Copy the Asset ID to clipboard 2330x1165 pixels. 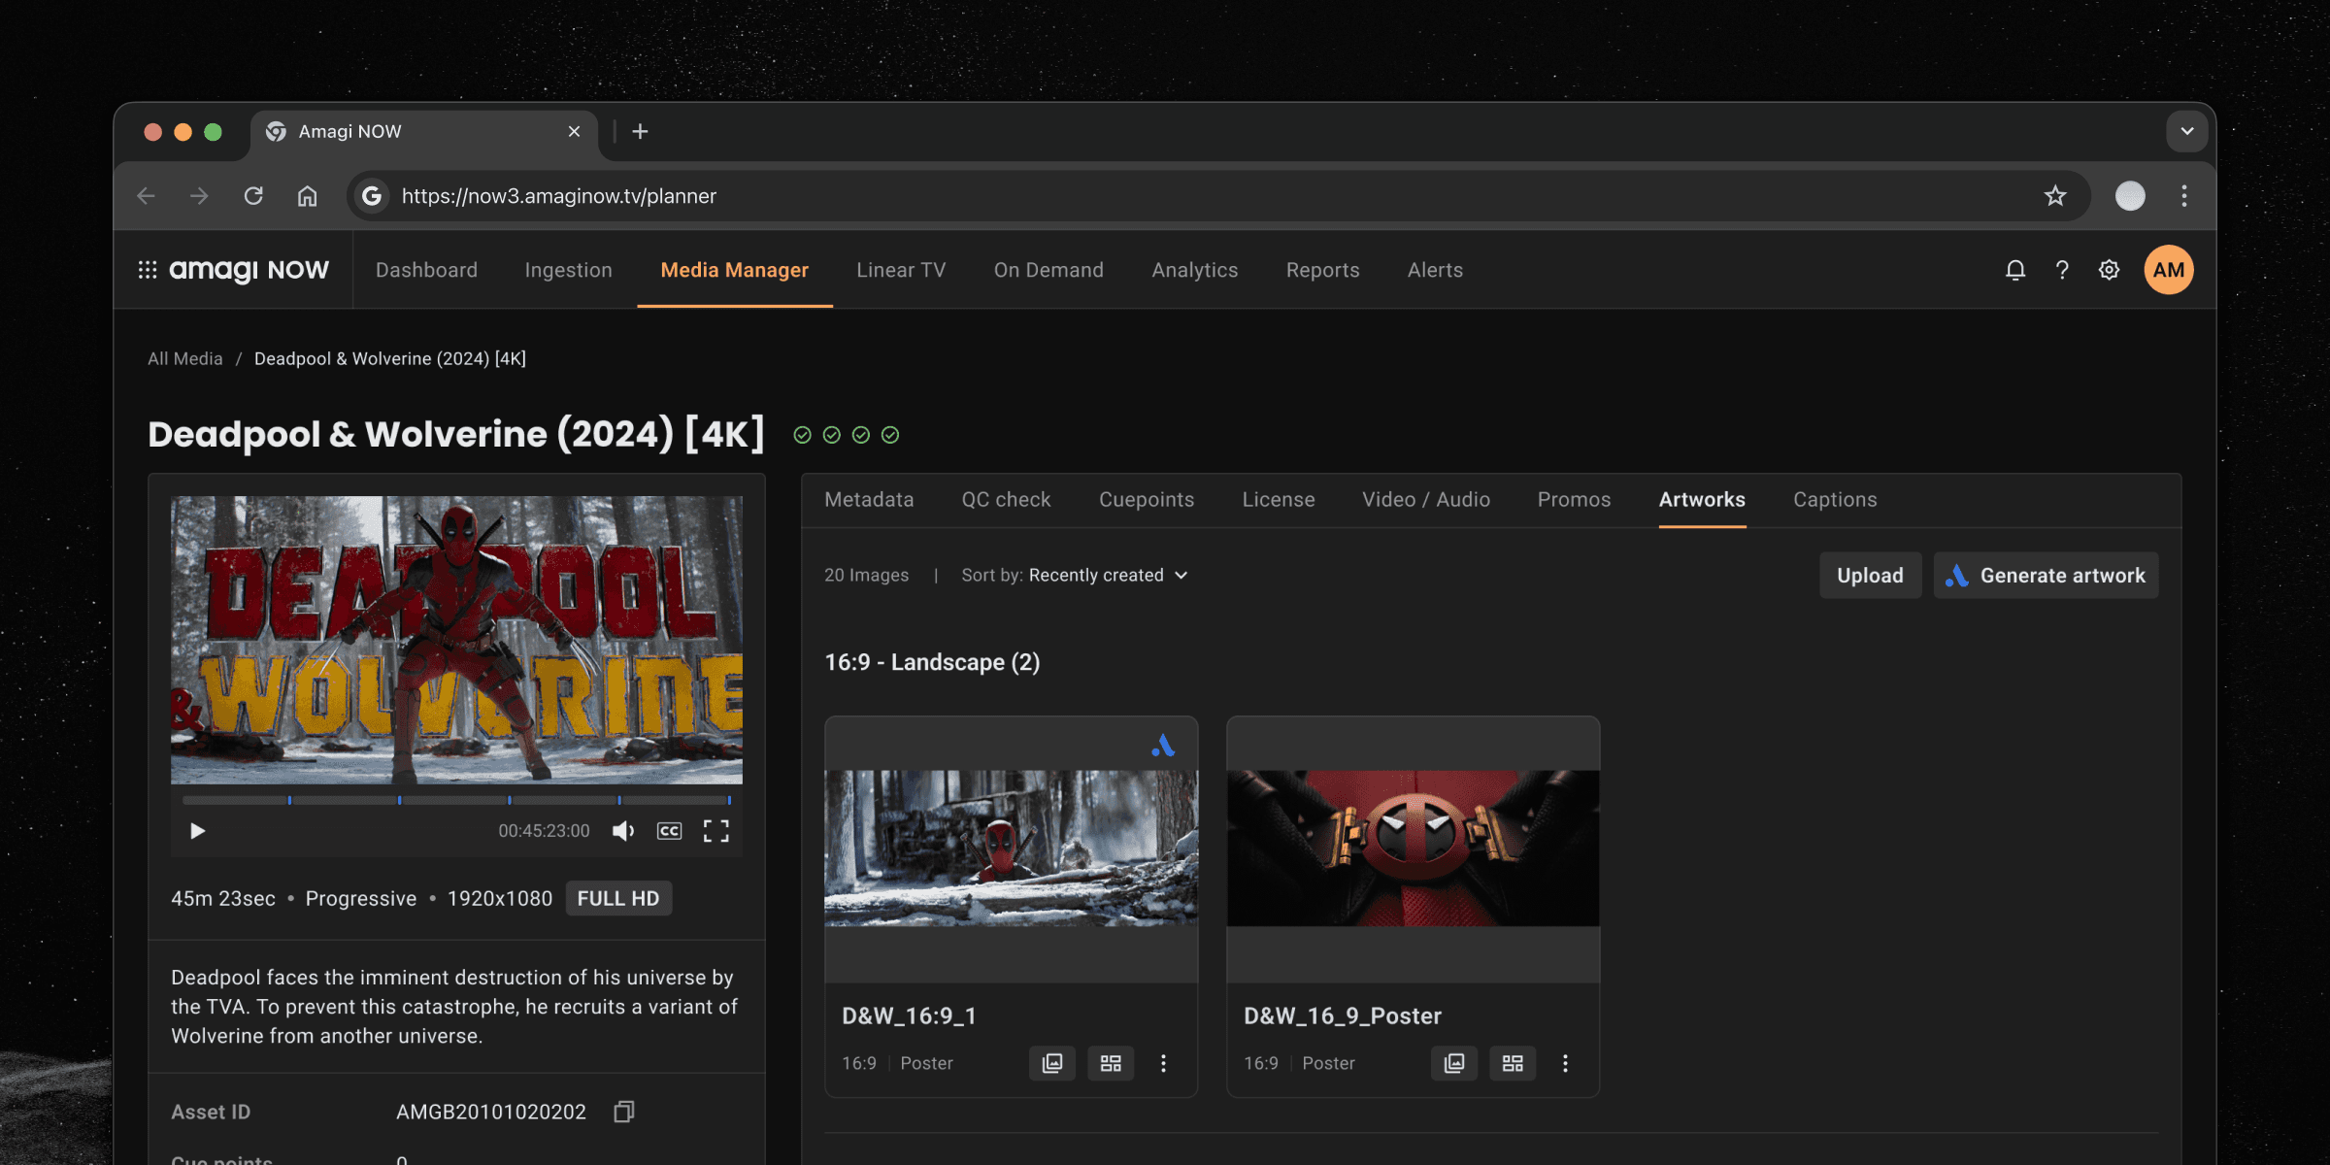[x=624, y=1112]
